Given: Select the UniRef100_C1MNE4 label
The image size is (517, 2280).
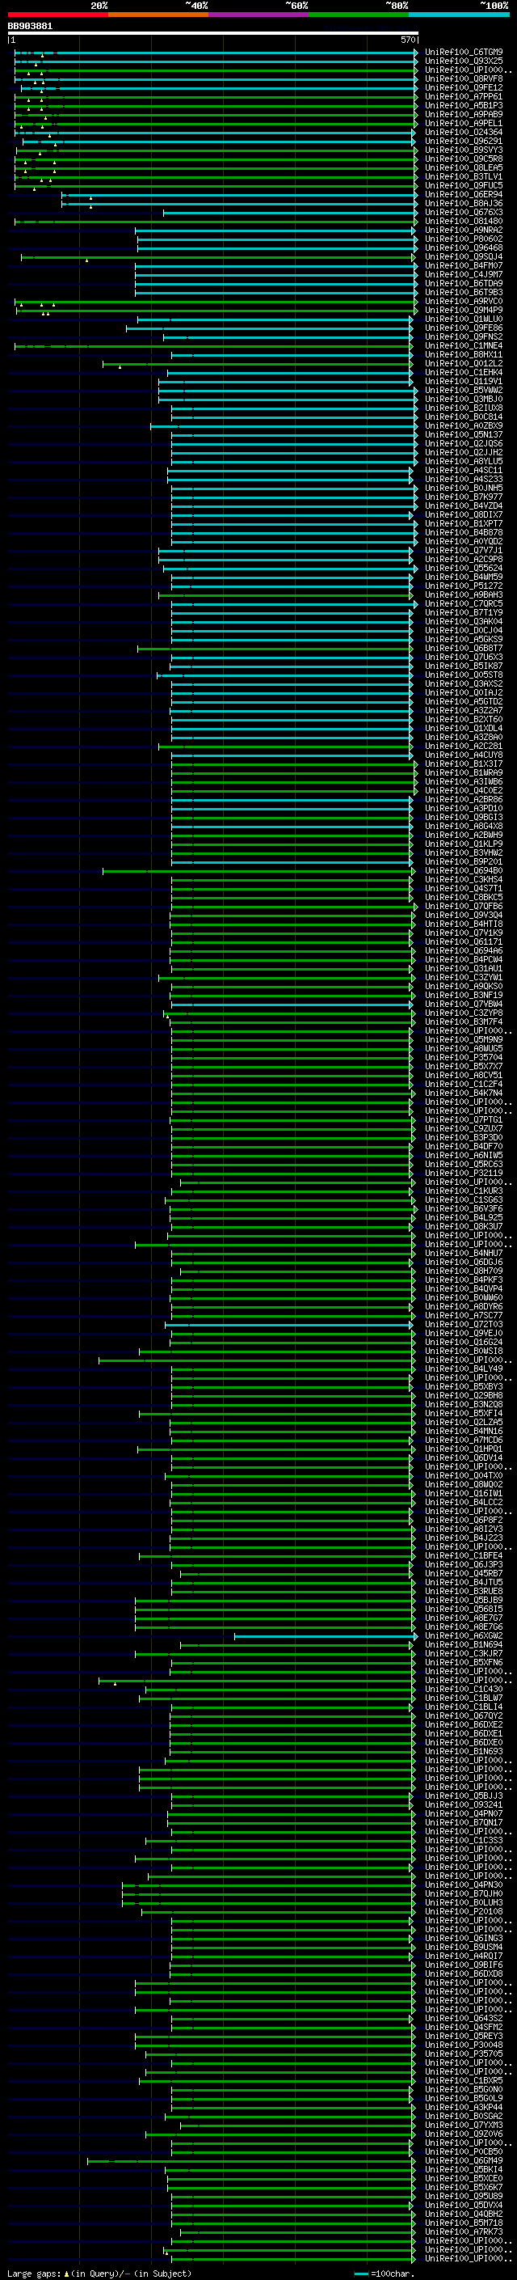Looking at the screenshot, I should tap(464, 345).
